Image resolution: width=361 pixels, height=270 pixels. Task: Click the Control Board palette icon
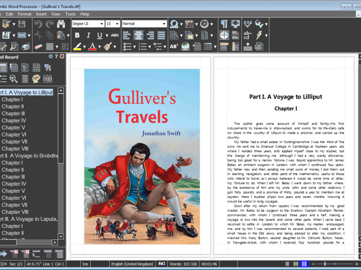[x=36, y=79]
